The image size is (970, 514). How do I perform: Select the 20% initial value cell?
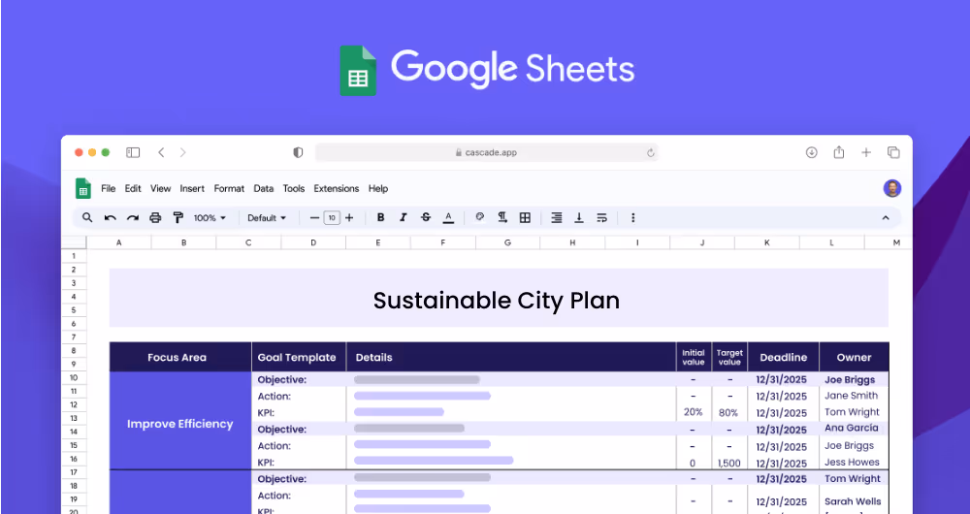pos(693,412)
